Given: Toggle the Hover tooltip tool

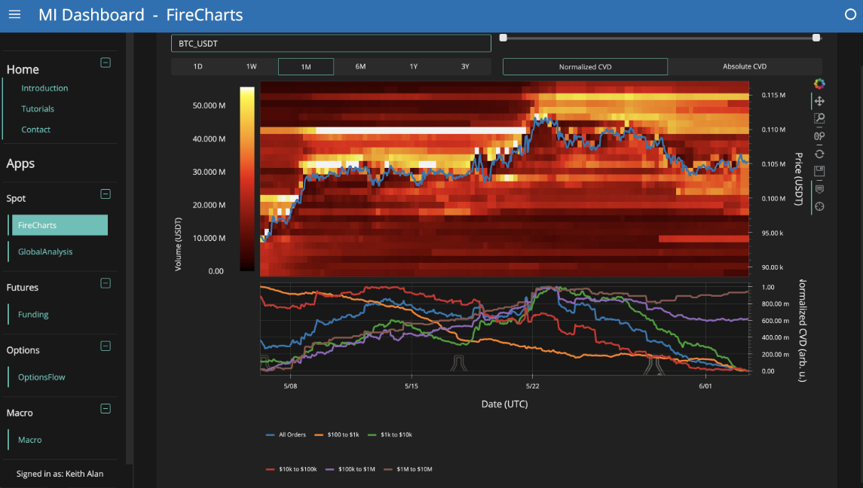Looking at the screenshot, I should click(x=819, y=189).
